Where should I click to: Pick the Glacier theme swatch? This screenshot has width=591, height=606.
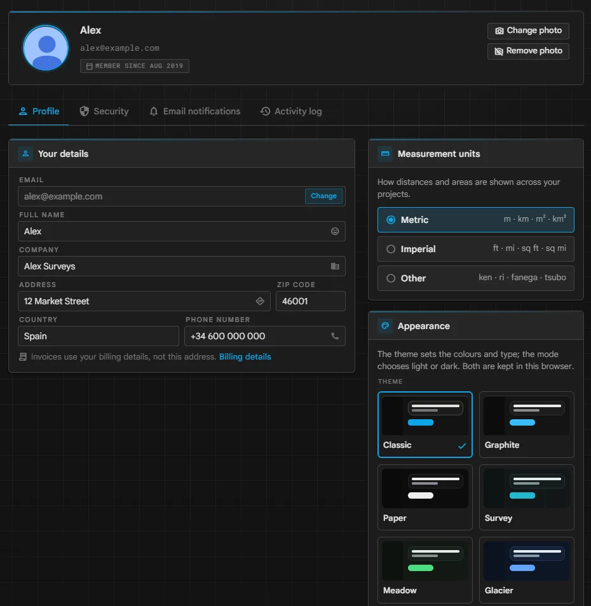point(526,570)
